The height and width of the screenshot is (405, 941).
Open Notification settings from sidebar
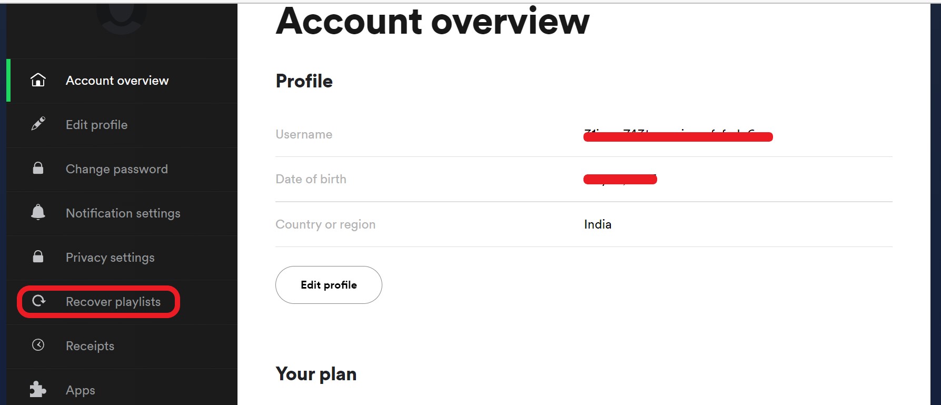click(123, 213)
